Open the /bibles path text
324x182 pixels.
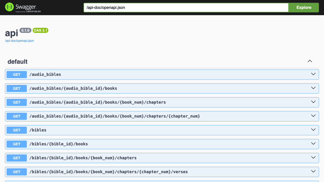38,130
